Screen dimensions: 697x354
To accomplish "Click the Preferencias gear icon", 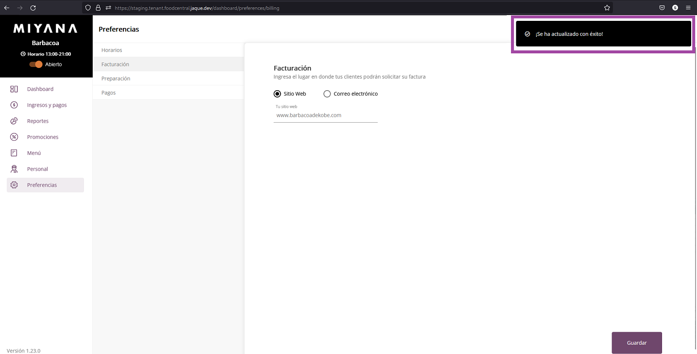I will click(x=14, y=185).
